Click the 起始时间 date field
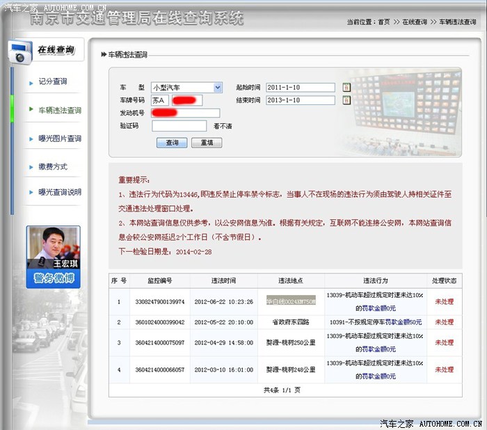This screenshot has width=487, height=430. [x=300, y=88]
